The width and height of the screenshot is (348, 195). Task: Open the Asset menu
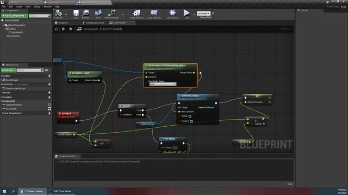(x=19, y=6)
